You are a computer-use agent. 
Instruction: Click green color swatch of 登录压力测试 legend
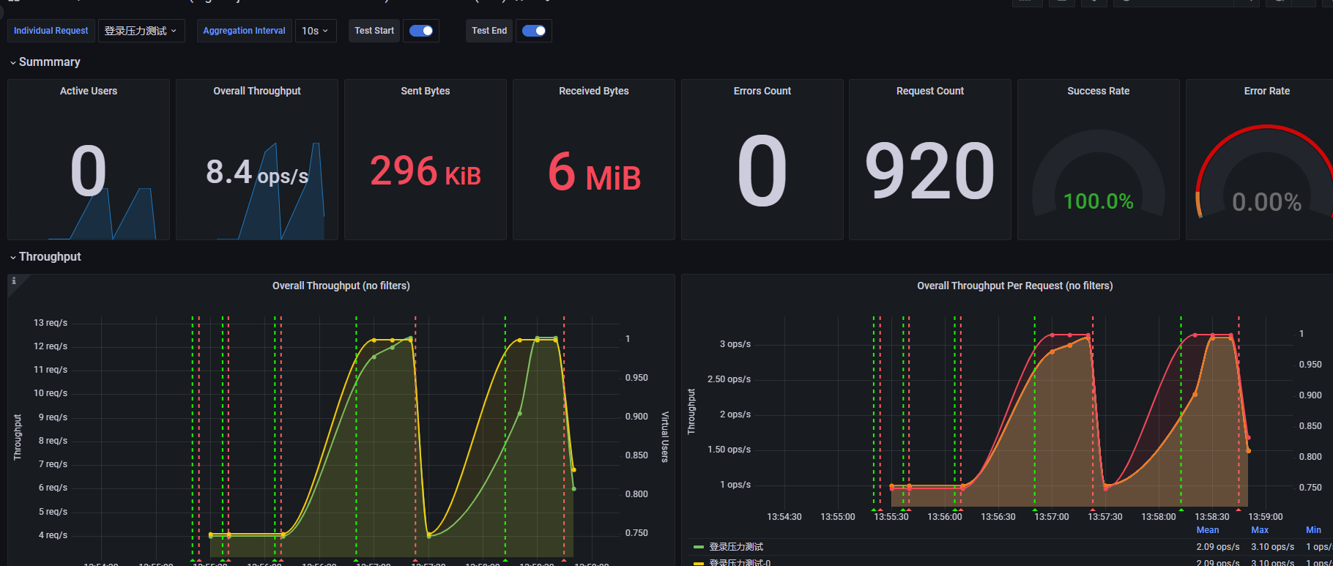point(698,547)
